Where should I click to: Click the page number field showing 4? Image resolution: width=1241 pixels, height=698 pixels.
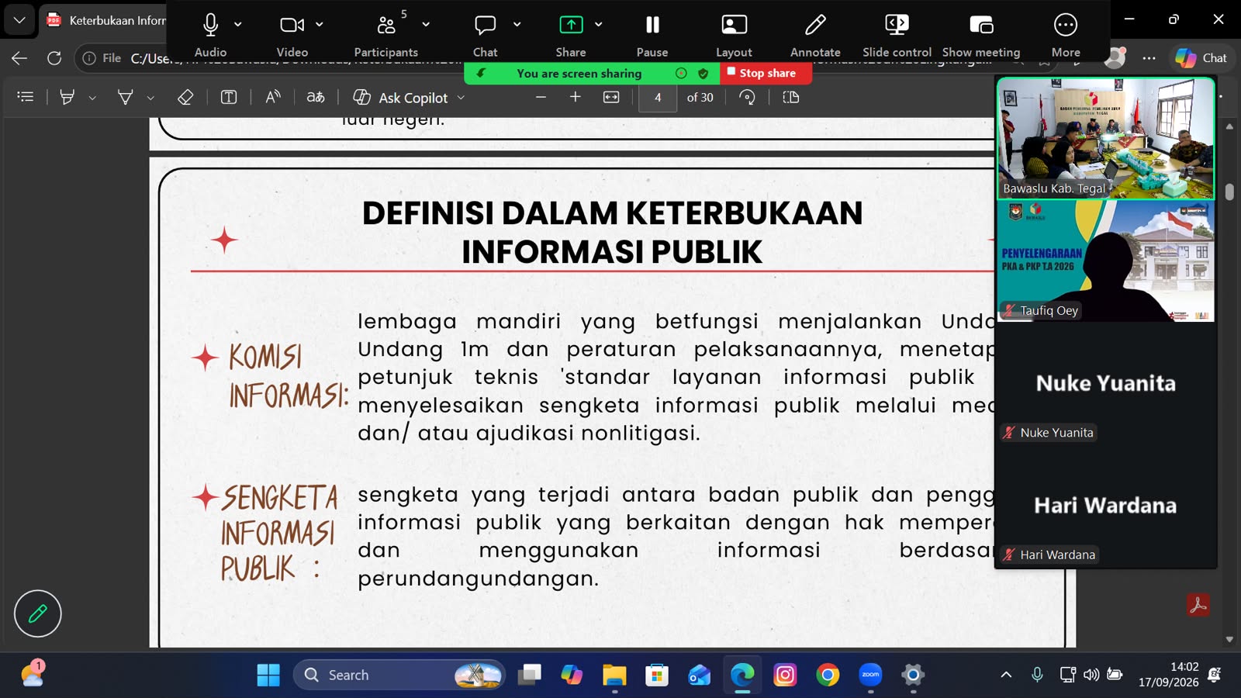(x=658, y=98)
